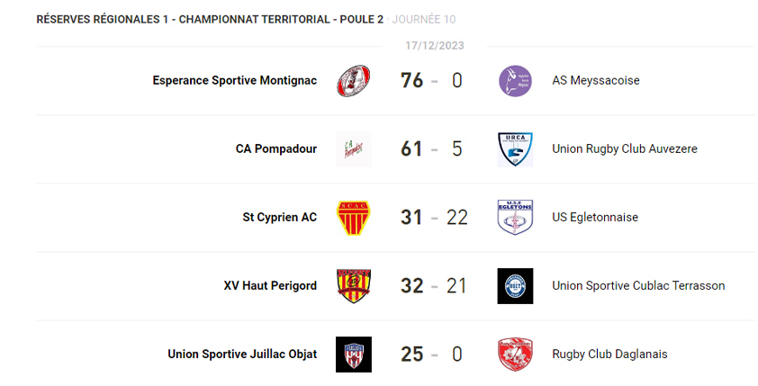Viewport: 758px width, 386px height.
Task: Open the Rugby Club Daglanais team link
Action: [609, 355]
